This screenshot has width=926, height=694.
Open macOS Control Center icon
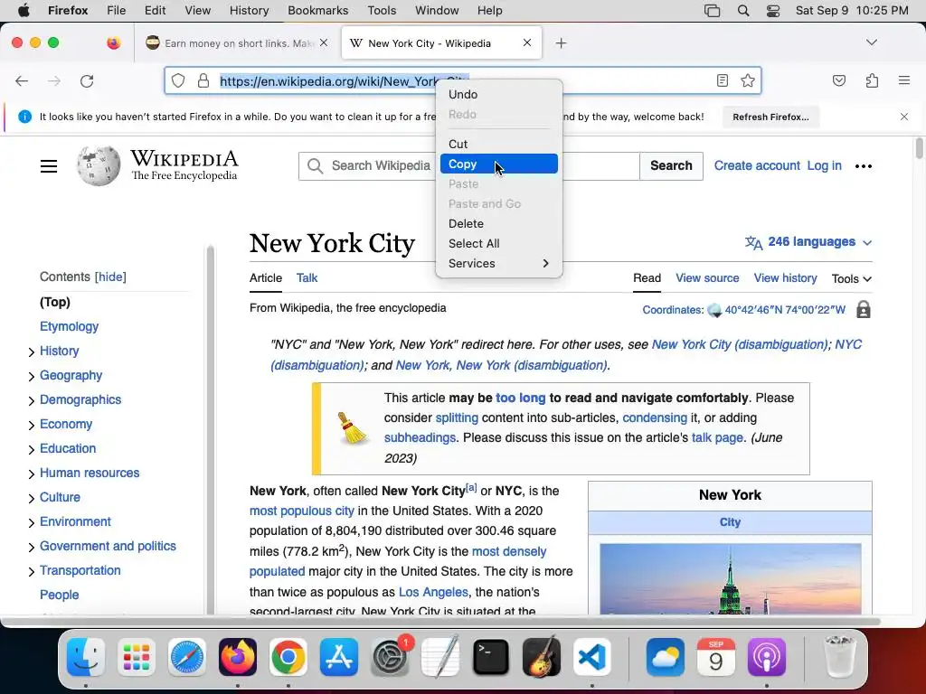[772, 11]
